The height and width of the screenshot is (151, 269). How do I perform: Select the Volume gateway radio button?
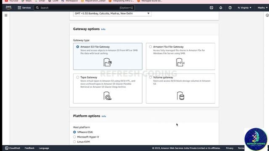coord(150,77)
